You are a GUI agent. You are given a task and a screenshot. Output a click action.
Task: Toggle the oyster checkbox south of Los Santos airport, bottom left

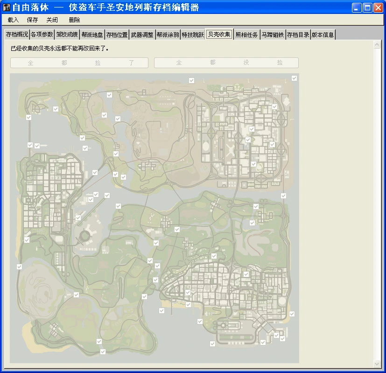point(212,344)
